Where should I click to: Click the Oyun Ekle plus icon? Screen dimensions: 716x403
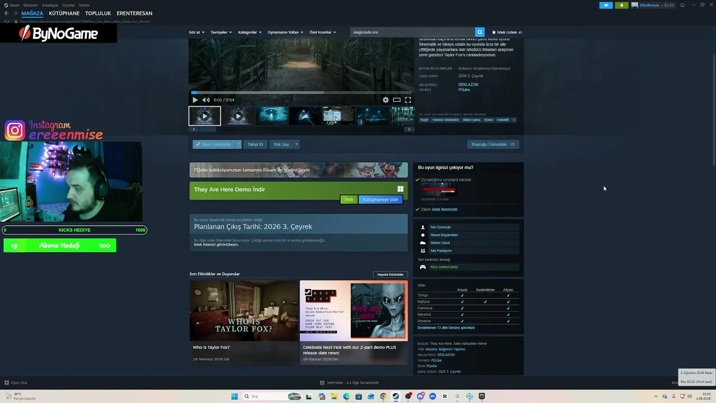pyautogui.click(x=7, y=383)
